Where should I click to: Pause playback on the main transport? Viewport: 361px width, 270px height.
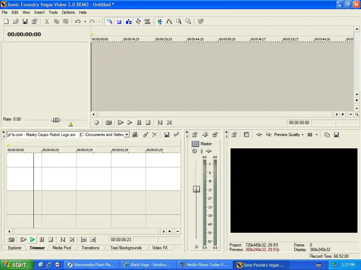point(139,123)
